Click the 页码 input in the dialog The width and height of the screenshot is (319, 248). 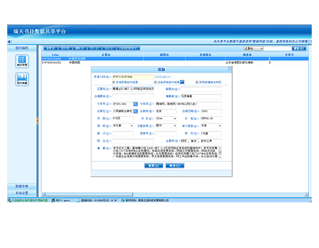123,119
